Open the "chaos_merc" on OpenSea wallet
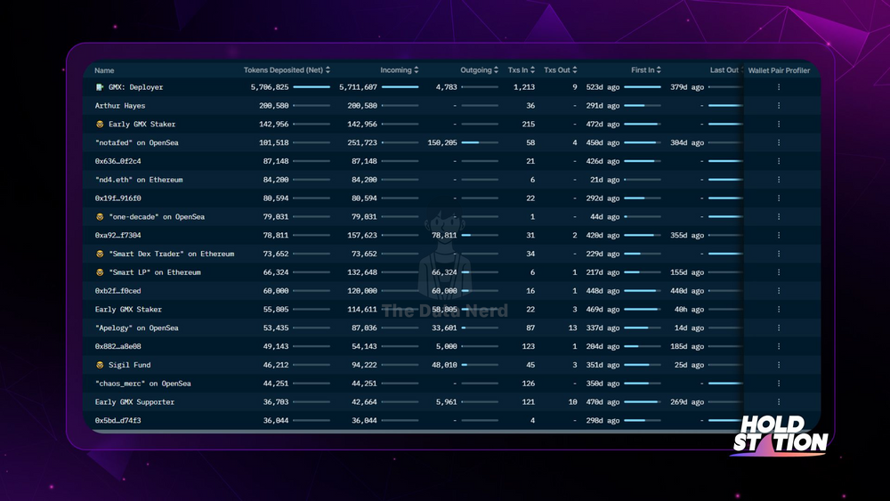 (143, 384)
